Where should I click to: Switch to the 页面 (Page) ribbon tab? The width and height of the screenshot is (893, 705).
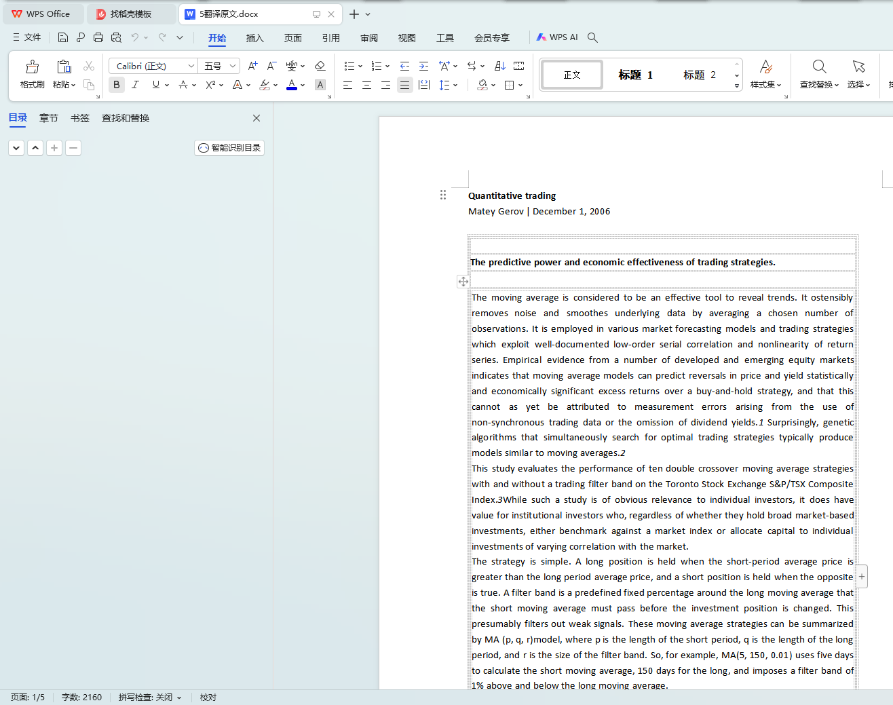(293, 38)
